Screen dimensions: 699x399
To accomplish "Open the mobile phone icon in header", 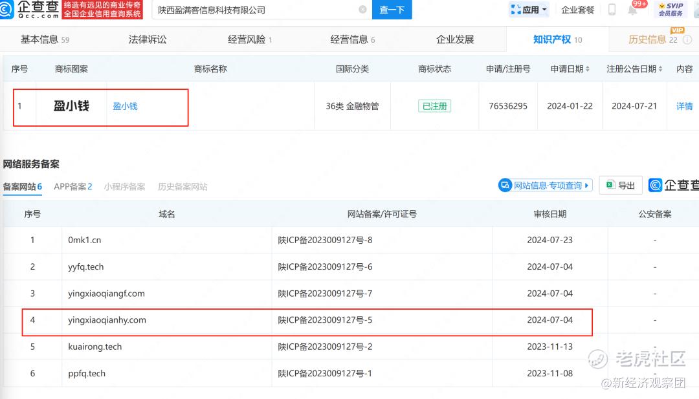I will (612, 9).
